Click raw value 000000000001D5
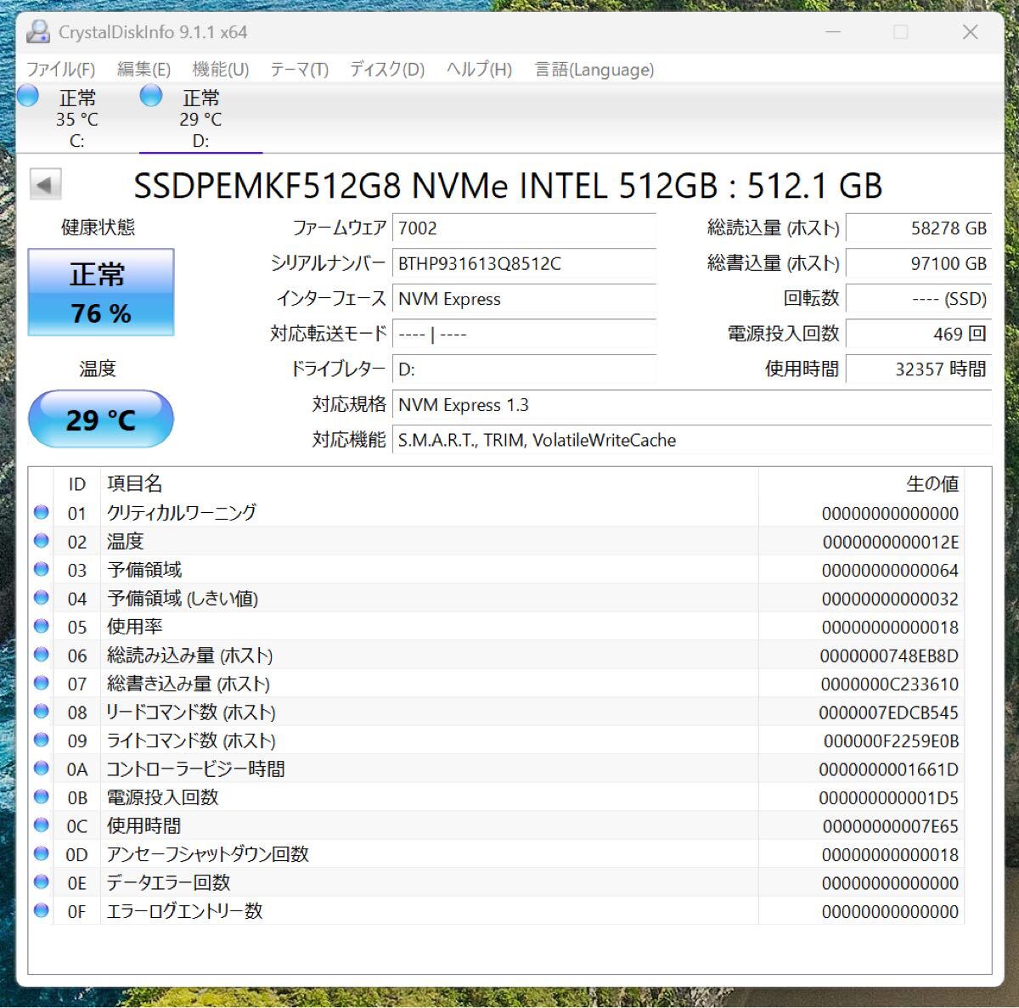 pos(888,798)
